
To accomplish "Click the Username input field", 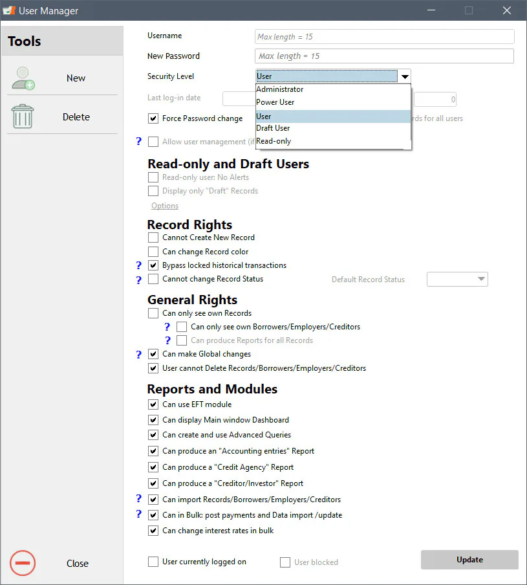I will 385,36.
